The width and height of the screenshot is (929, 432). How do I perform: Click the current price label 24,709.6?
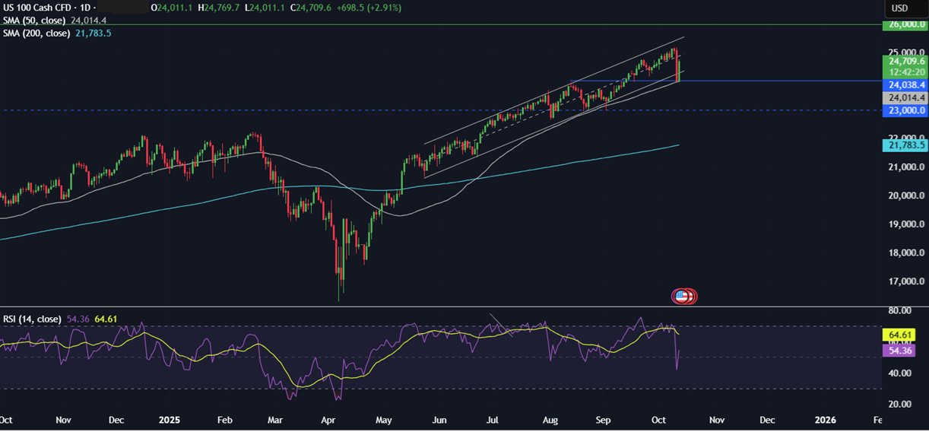click(x=904, y=61)
